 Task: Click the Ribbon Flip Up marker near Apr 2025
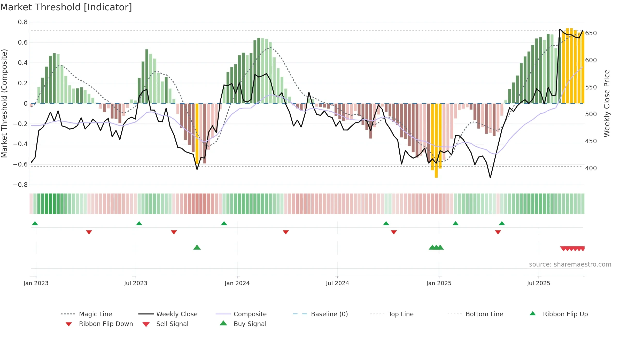pos(502,223)
